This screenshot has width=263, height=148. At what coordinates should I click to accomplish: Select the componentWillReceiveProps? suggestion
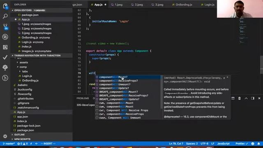coord(128,81)
